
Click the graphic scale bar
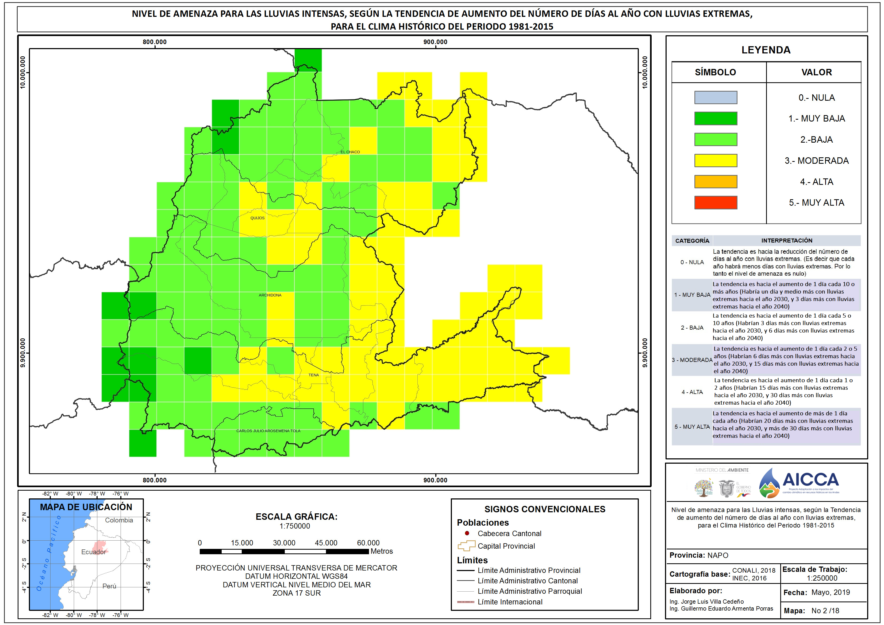click(x=284, y=552)
